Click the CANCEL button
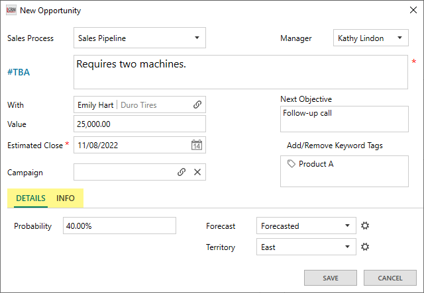 [390, 278]
